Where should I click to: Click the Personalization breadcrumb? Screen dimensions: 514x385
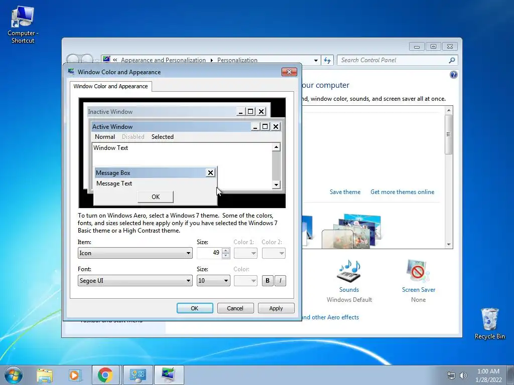pyautogui.click(x=237, y=60)
